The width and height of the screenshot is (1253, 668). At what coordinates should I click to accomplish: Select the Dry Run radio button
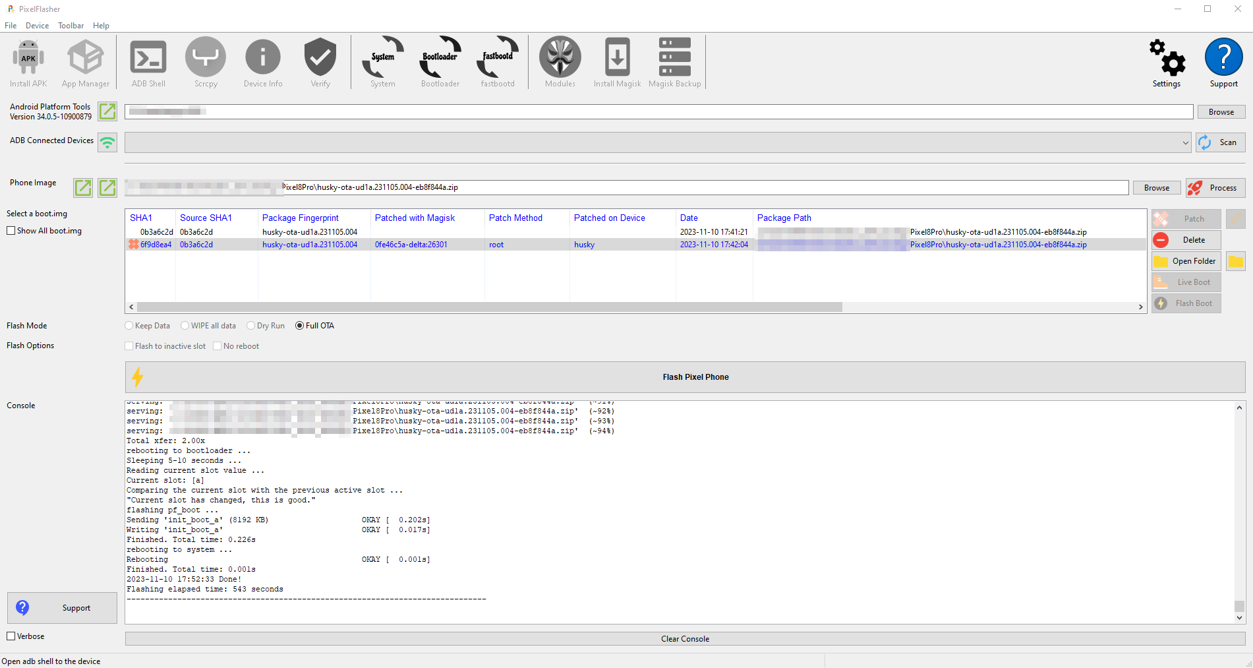251,326
